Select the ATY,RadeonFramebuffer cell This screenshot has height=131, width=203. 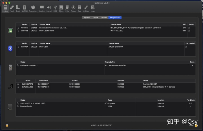pyautogui.click(x=115, y=65)
